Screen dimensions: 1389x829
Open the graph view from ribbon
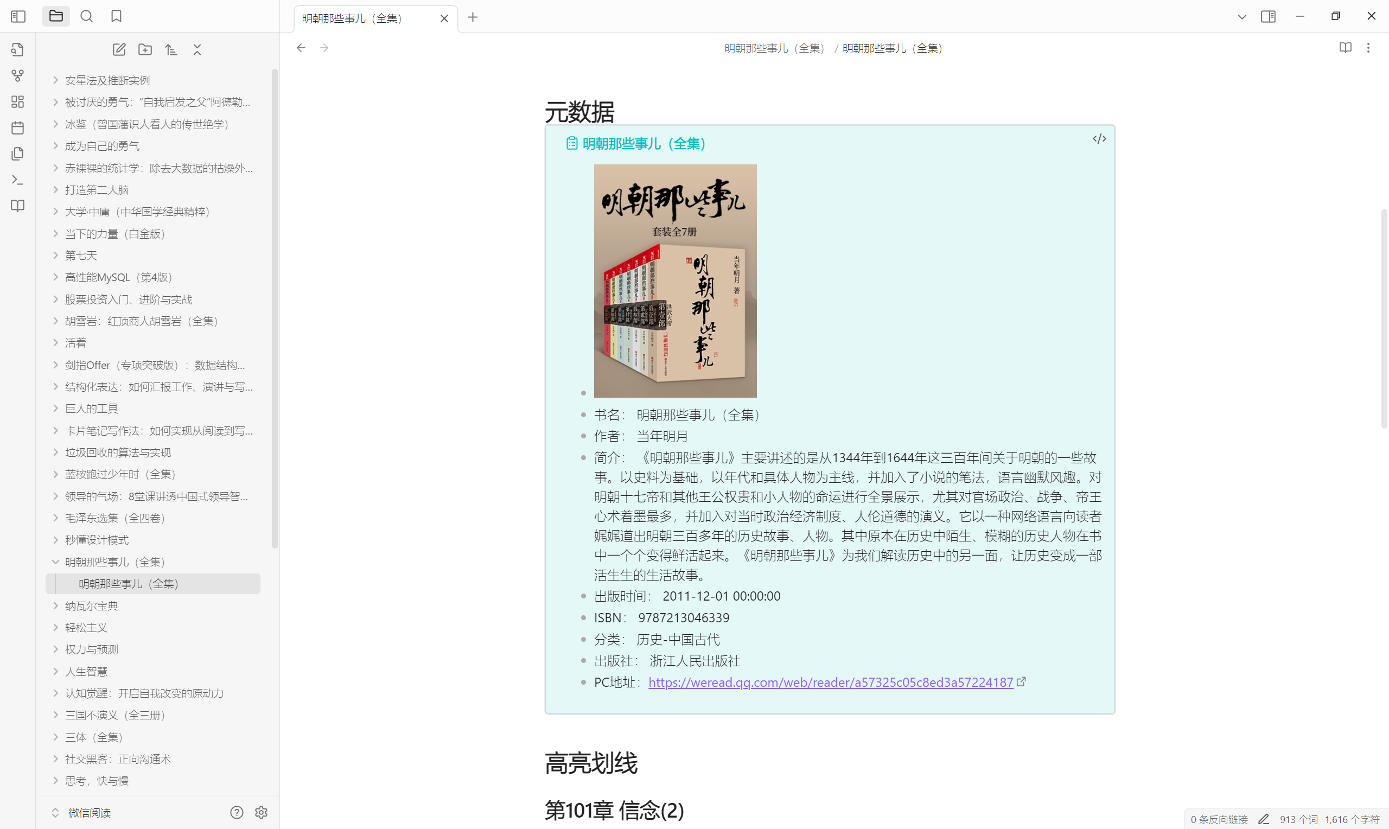[18, 75]
